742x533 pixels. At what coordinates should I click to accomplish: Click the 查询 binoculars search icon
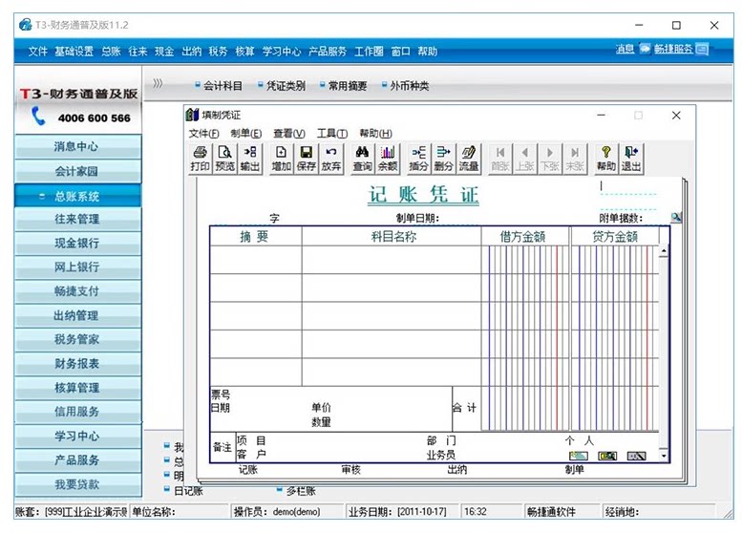coord(363,159)
